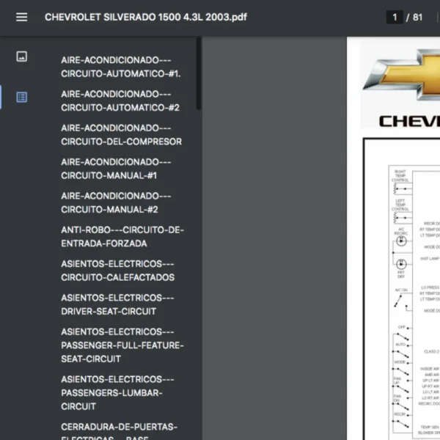Go to AIRE-ACONDICIONADO CIRCUITO-DEL-COMPRESOR bookmark
Viewport: 440px width, 440px height.
coord(121,135)
